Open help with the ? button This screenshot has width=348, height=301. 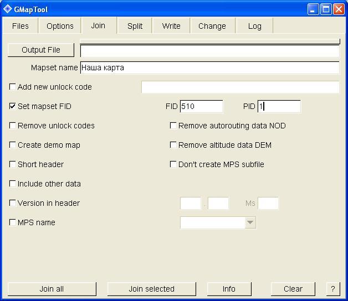pyautogui.click(x=332, y=289)
